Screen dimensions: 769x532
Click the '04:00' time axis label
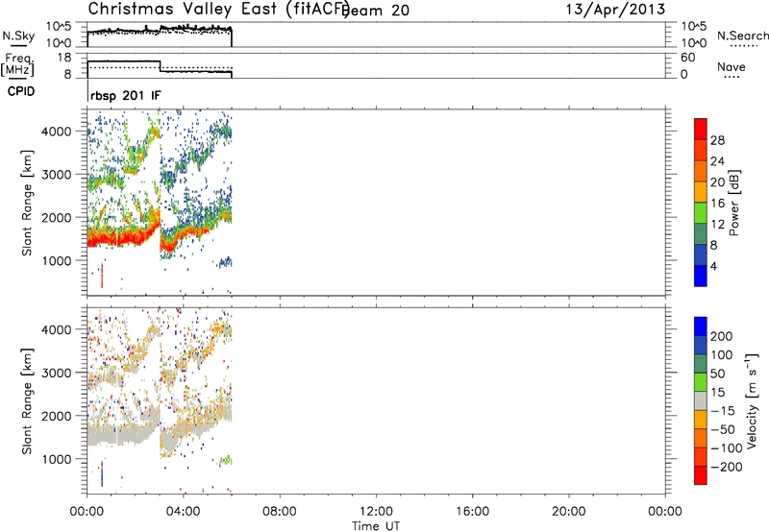point(183,512)
